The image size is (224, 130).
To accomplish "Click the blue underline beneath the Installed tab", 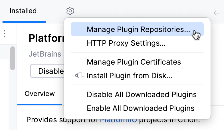I will [24, 22].
